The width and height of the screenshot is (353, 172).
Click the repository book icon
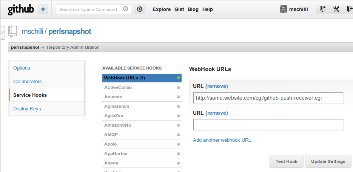click(x=12, y=31)
